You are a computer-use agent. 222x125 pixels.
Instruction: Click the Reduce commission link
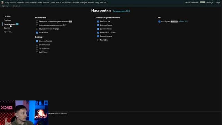click(x=192, y=2)
